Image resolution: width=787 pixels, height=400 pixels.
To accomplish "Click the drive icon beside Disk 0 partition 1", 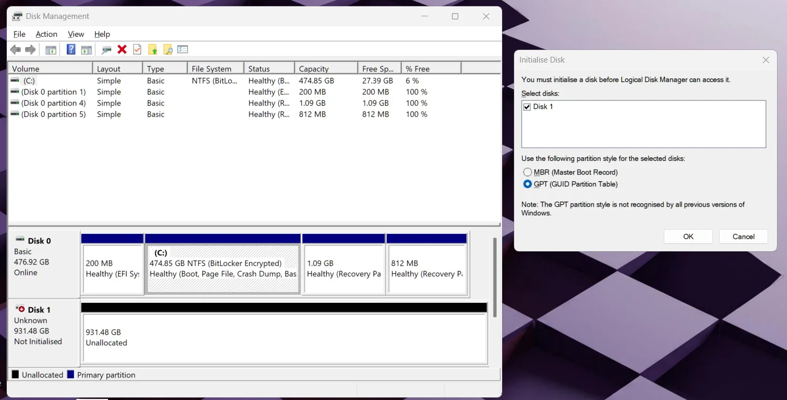I will pyautogui.click(x=15, y=92).
